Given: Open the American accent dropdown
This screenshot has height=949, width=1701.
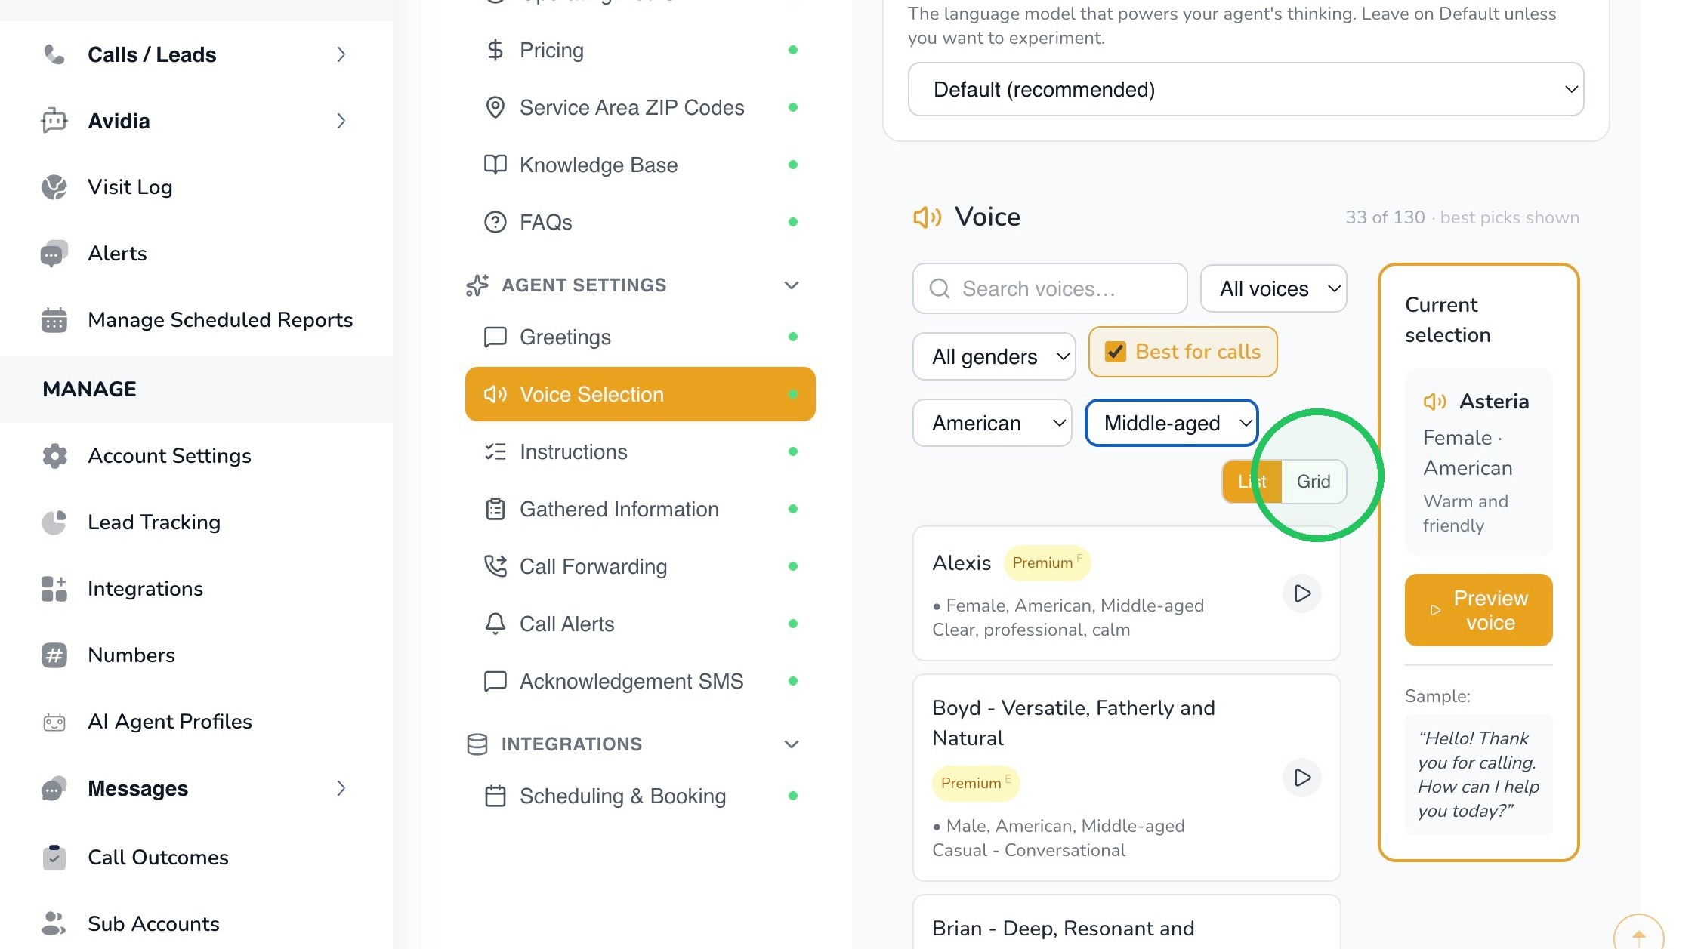Looking at the screenshot, I should (x=993, y=423).
